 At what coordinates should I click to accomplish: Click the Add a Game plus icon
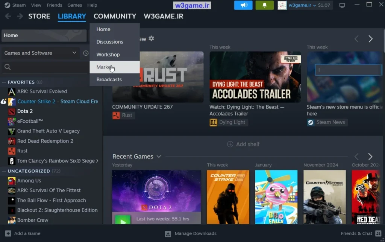click(x=8, y=233)
